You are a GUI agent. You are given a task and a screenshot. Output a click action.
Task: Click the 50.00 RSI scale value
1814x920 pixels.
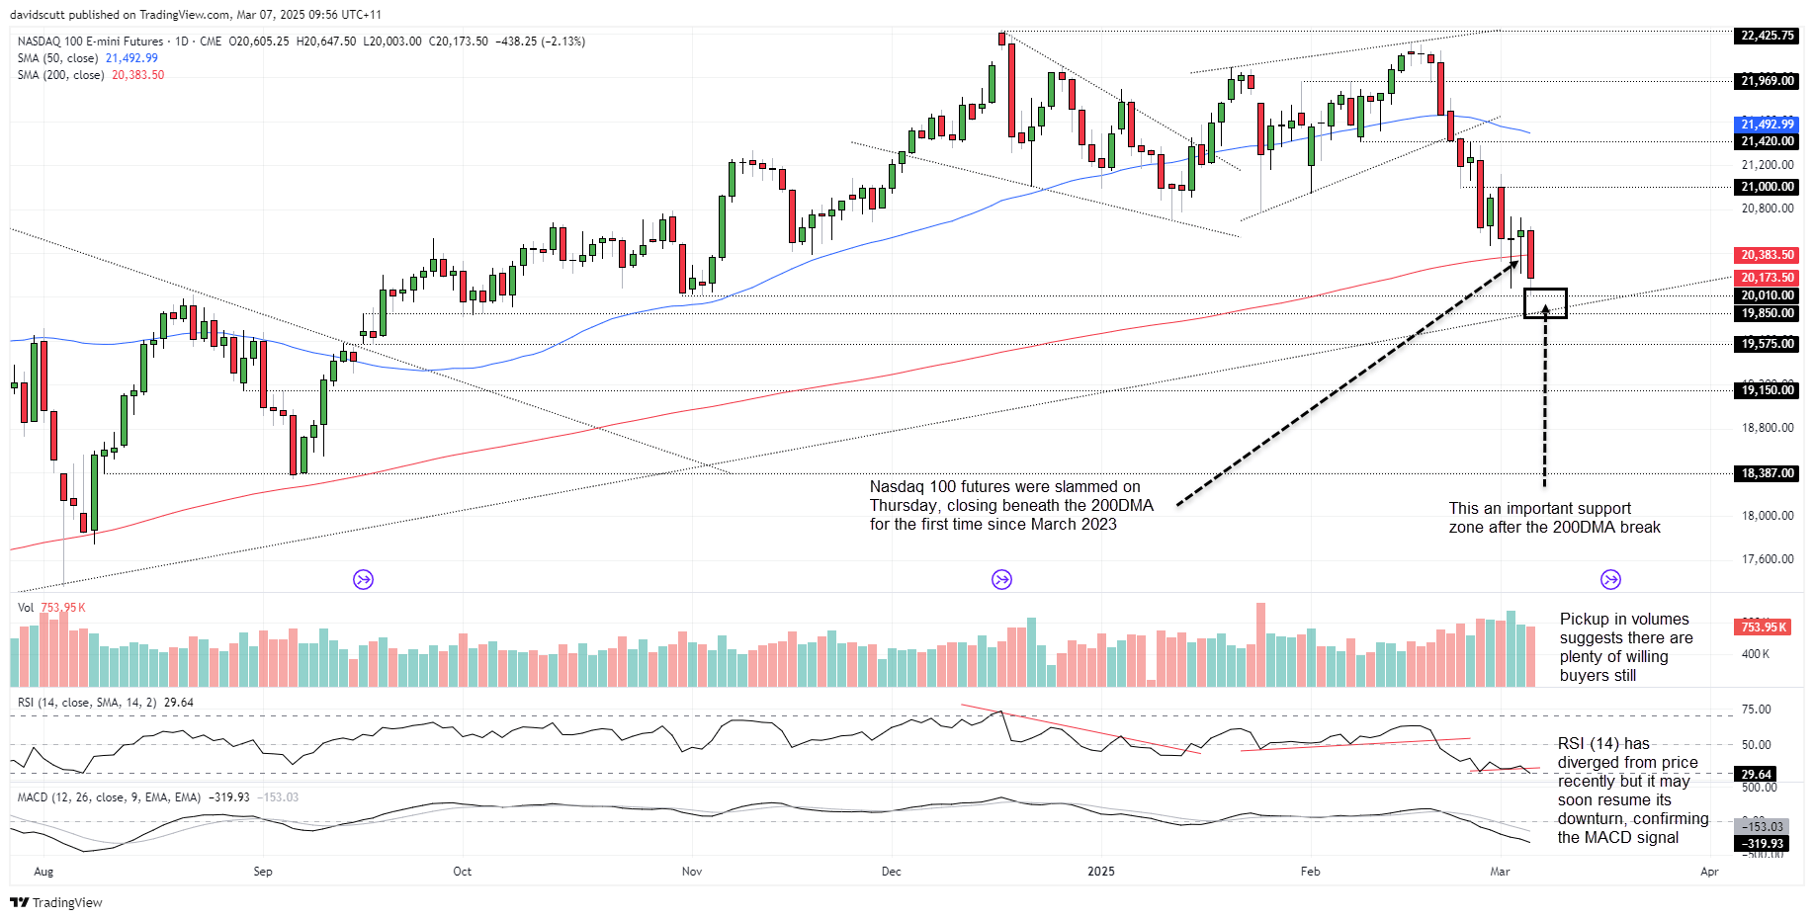pos(1756,745)
